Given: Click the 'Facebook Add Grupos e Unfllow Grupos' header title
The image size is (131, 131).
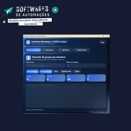Looking at the screenshot, I should coord(49,42).
